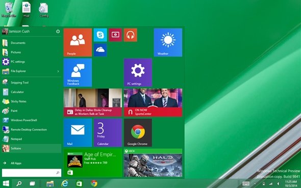301x188 pixels.
Task: Launch Internet Explorer from taskbar
Action: tap(65, 183)
